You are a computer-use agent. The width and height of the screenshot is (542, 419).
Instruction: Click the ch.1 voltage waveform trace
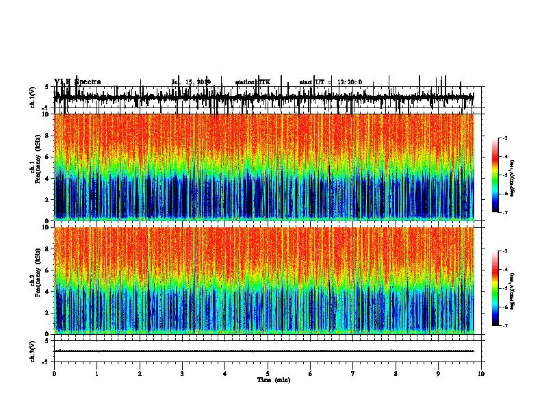264,97
